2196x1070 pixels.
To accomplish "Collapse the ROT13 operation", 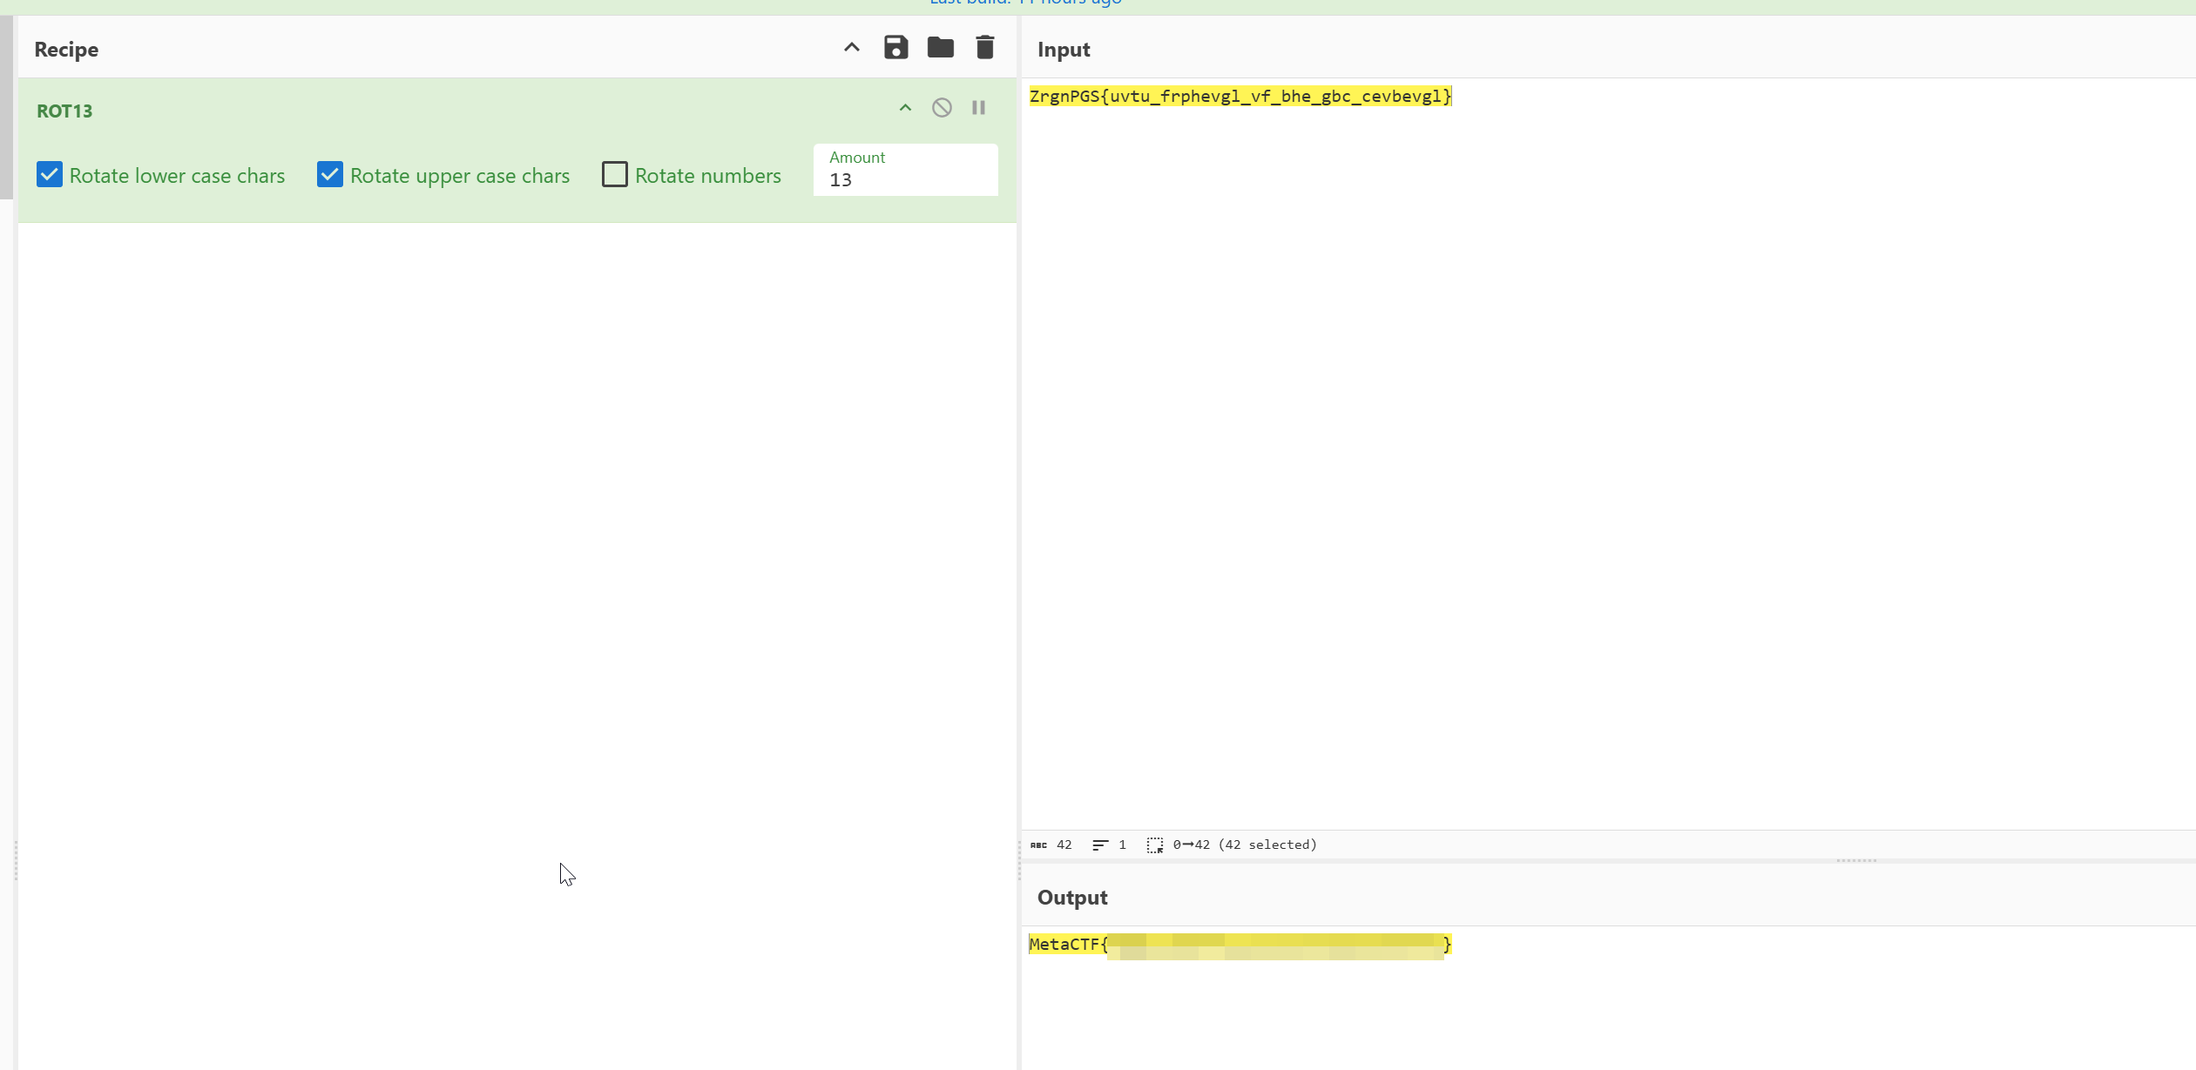I will pos(903,107).
